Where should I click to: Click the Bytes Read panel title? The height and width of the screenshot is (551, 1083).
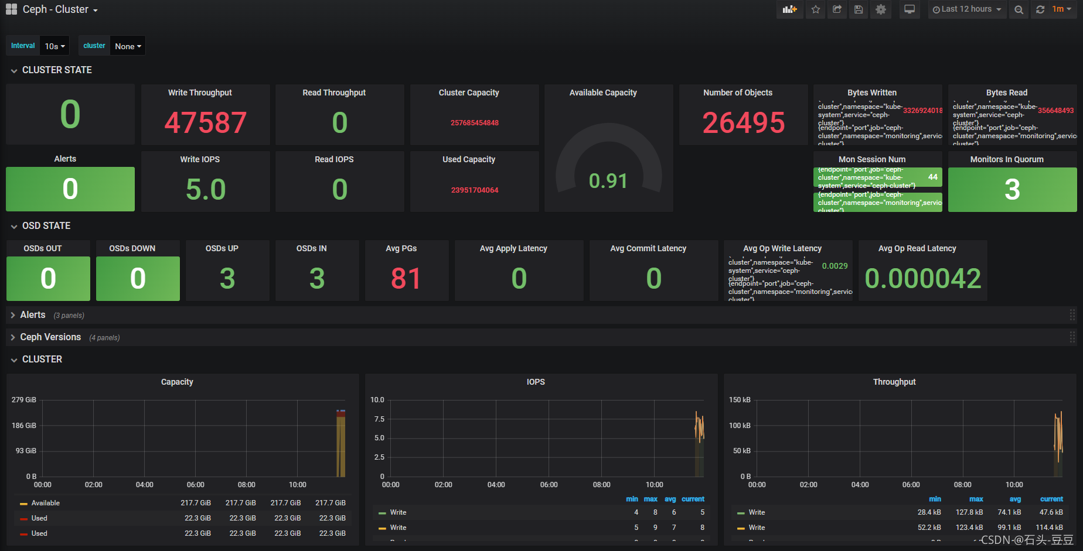coord(1007,93)
